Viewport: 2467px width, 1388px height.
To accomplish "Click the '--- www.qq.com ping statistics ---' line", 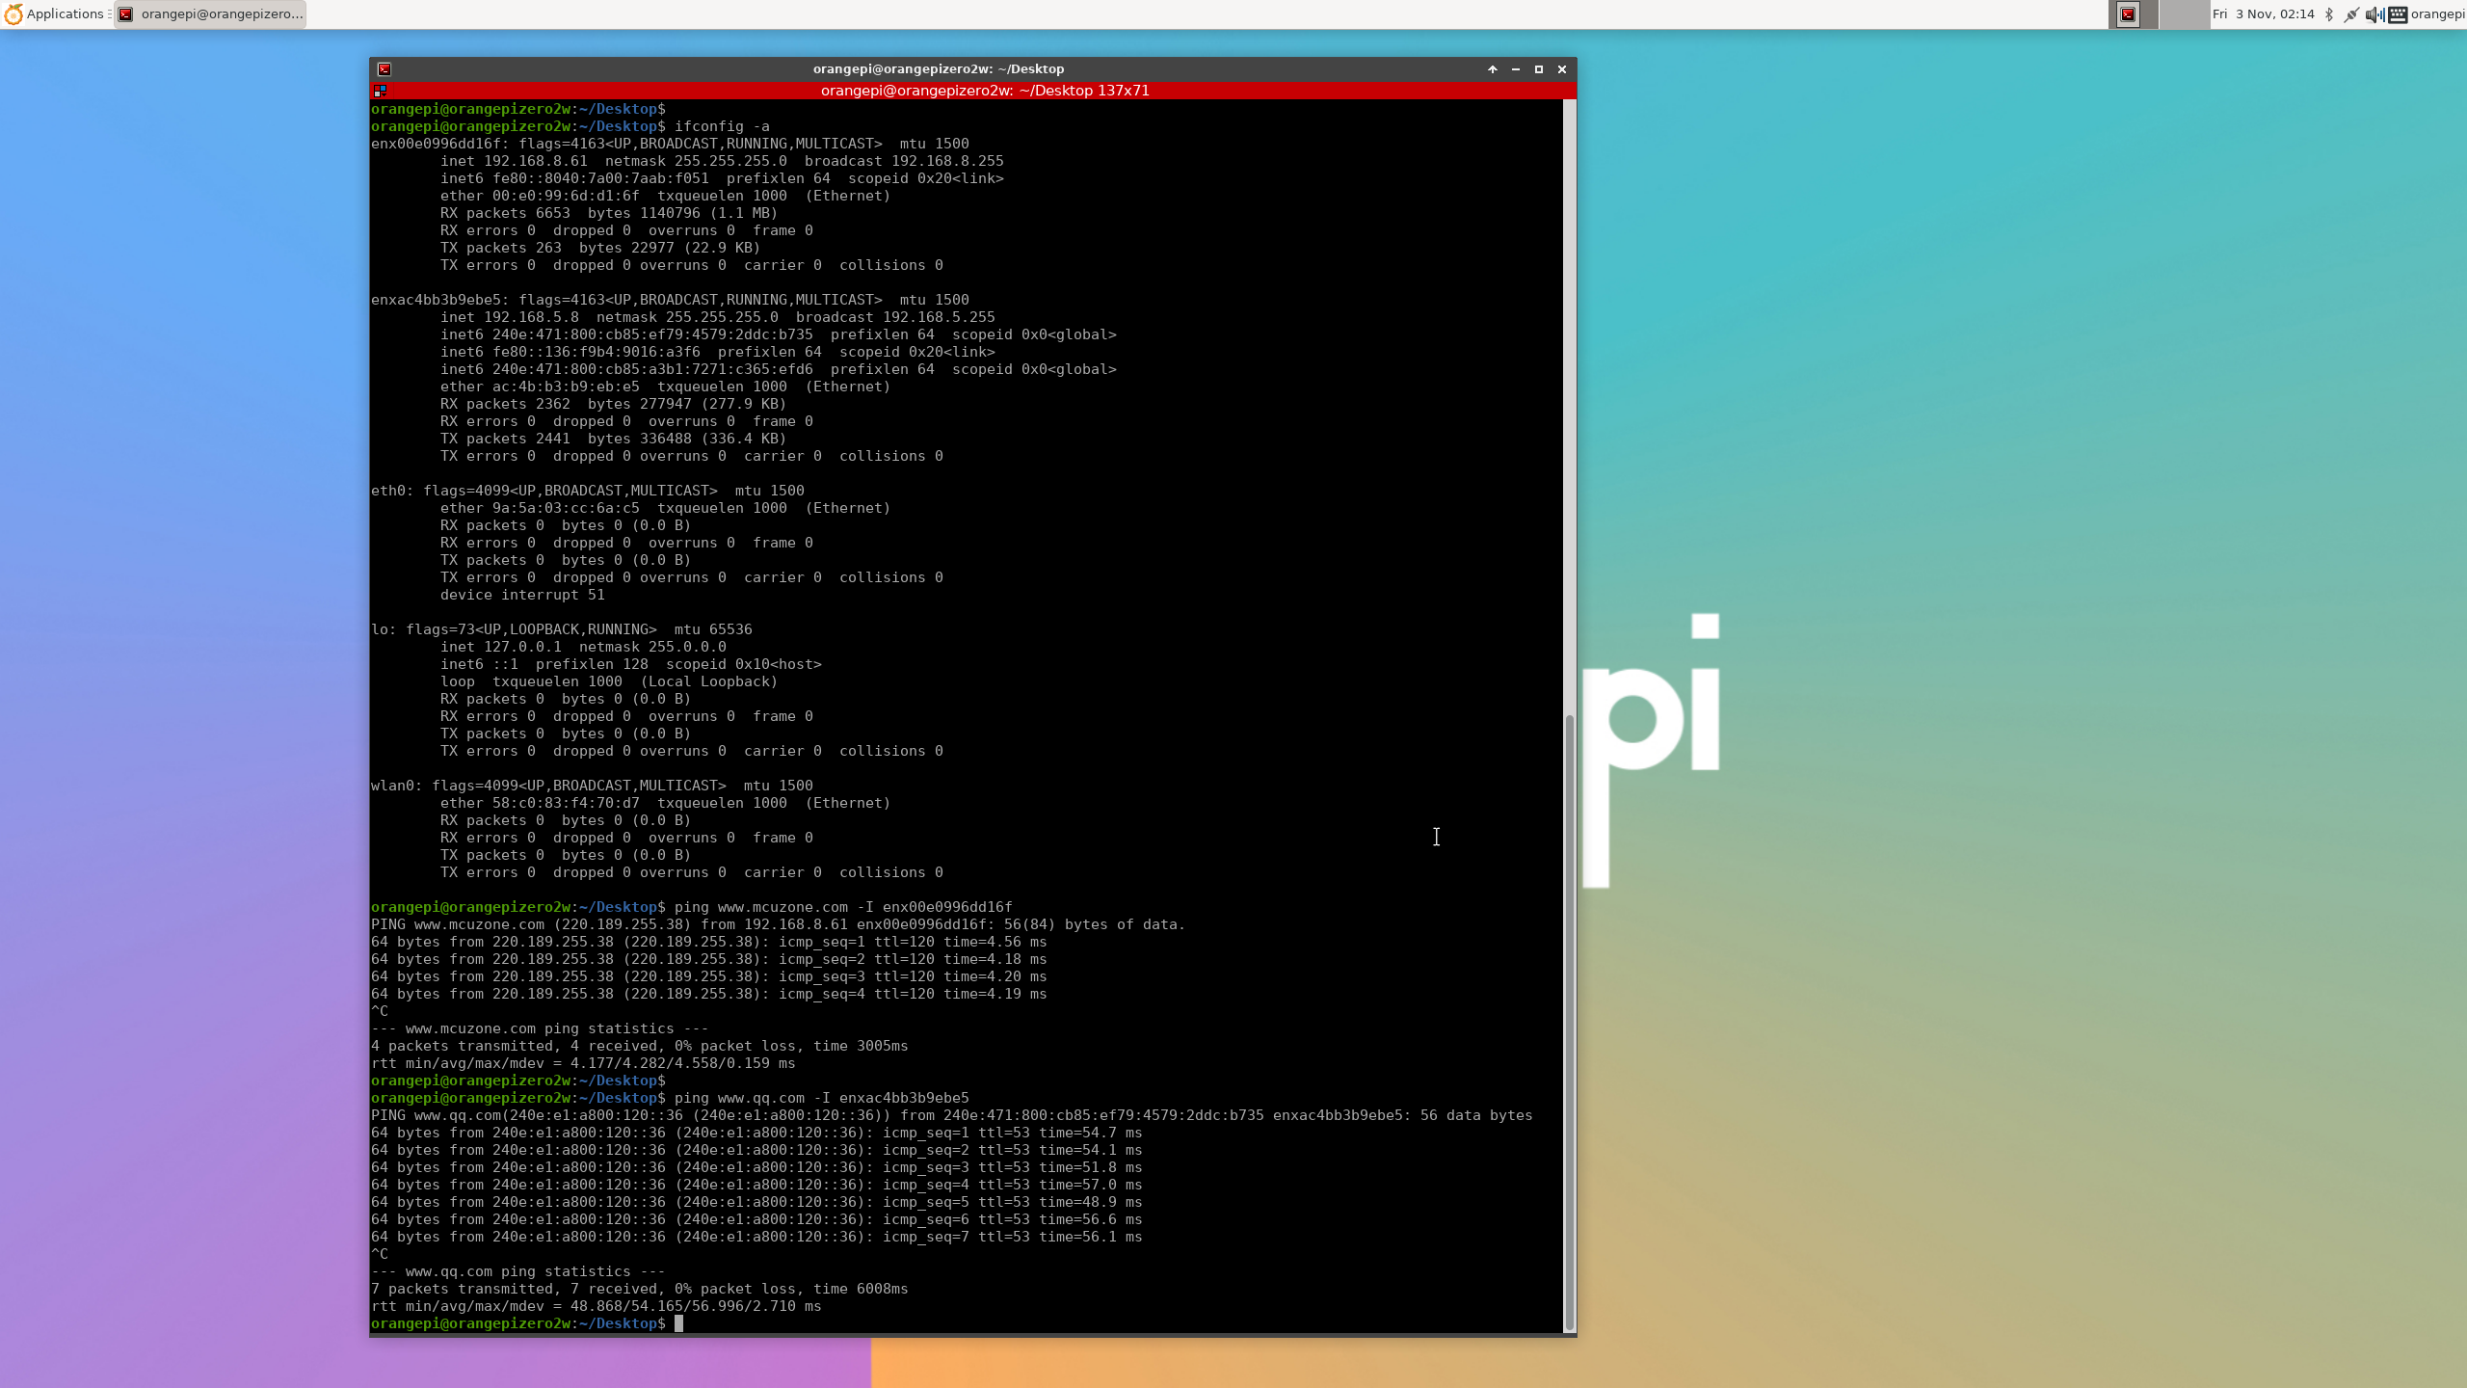I will [x=518, y=1271].
